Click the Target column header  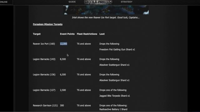37,34
